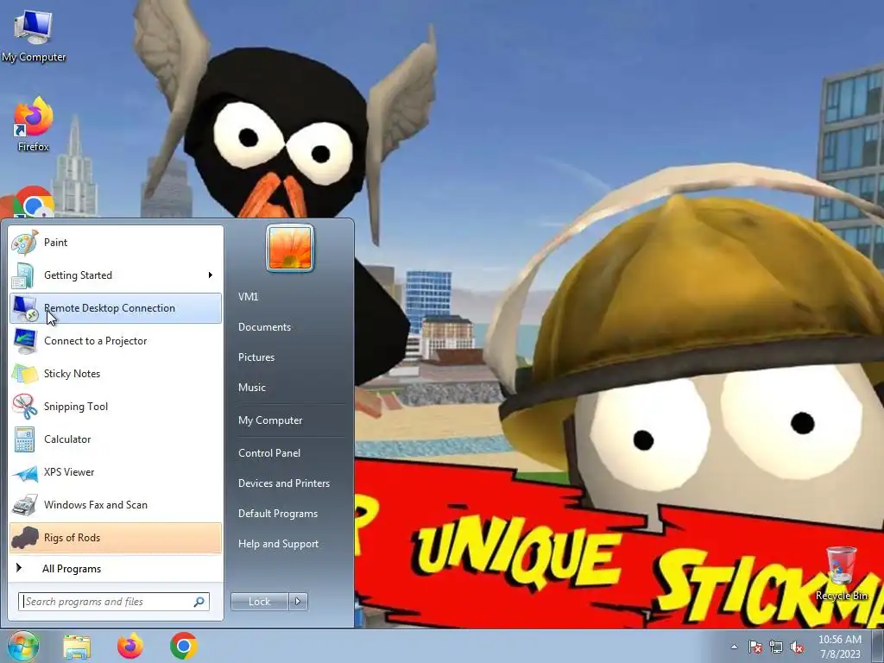
Task: Click the search magnifier icon
Action: point(199,602)
